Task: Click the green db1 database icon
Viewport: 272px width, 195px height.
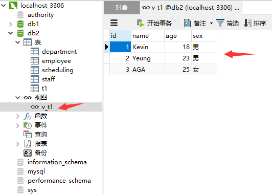Action: (x=20, y=24)
